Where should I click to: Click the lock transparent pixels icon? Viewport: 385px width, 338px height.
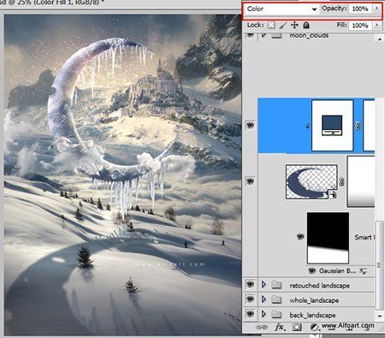click(271, 25)
